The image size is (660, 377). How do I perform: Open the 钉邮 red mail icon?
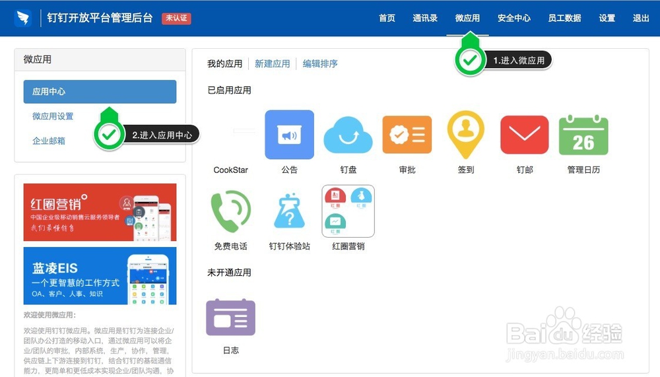pos(525,135)
